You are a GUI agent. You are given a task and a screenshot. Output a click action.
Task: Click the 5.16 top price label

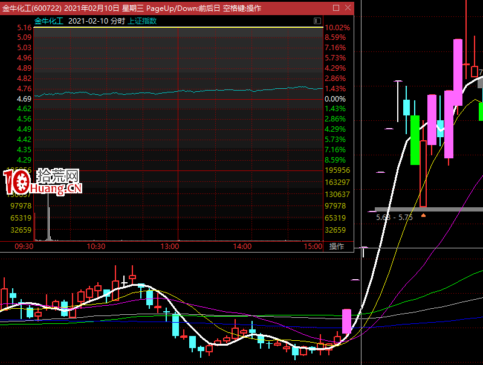point(24,27)
